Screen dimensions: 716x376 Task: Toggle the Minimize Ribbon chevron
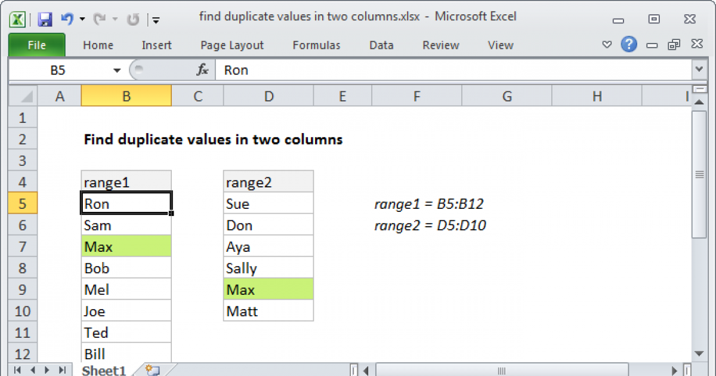(607, 44)
